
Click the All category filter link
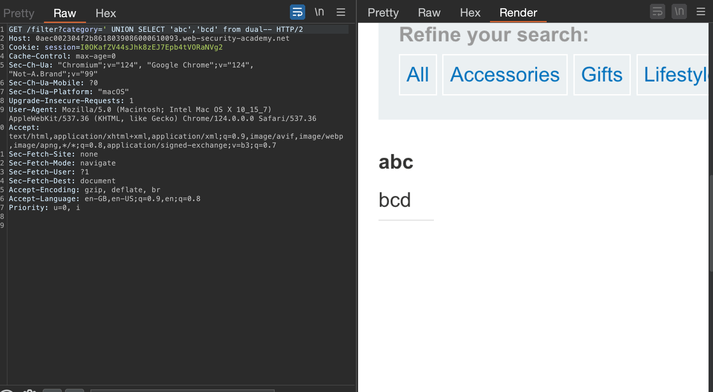point(417,74)
